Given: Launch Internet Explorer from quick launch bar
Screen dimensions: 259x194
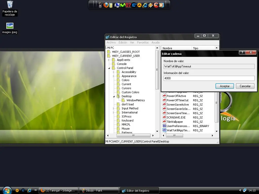Looking at the screenshot, I should [x=29, y=190].
